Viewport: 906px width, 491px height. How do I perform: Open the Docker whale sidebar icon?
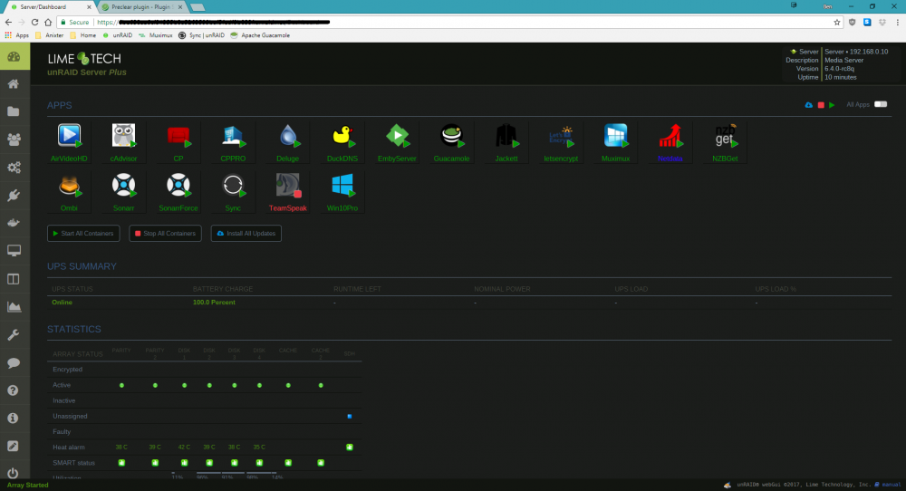[x=14, y=223]
